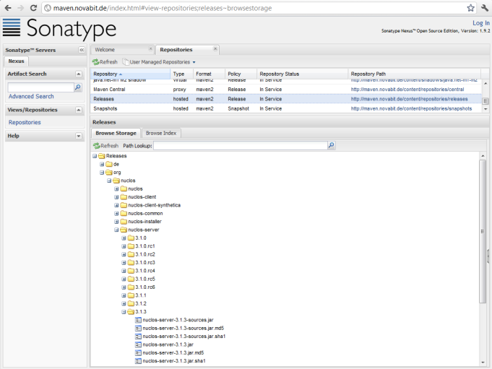Select the nuclos-common tree item label

point(145,214)
